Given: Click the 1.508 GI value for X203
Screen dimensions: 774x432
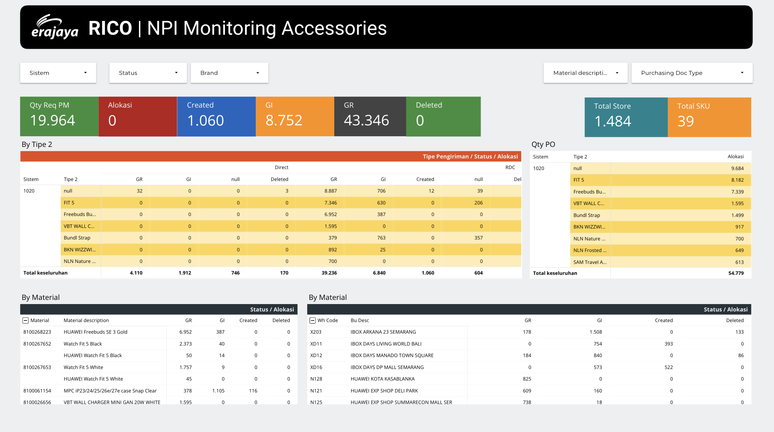Looking at the screenshot, I should tap(596, 332).
